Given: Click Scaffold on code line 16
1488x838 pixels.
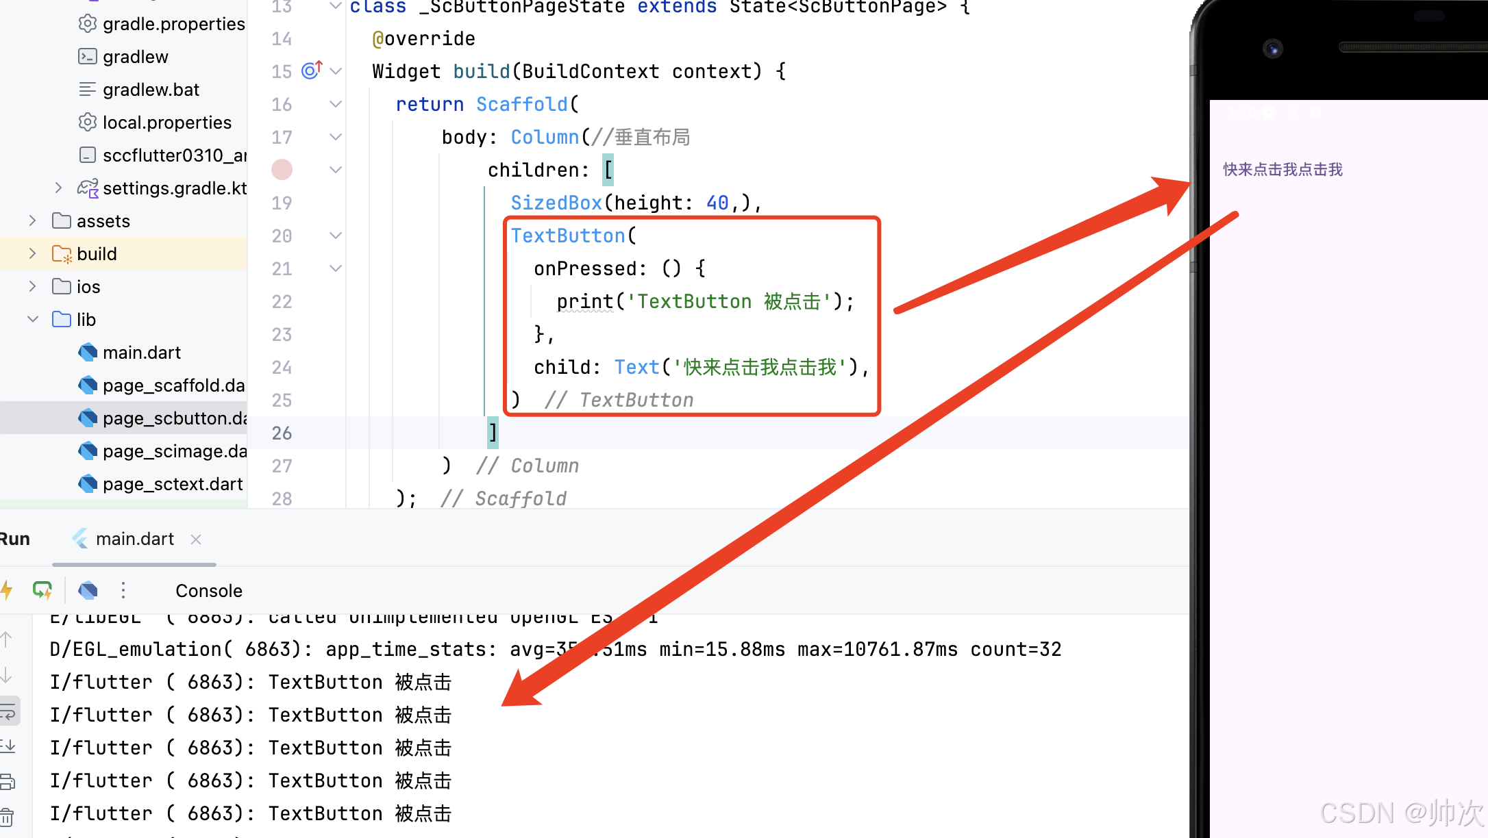Looking at the screenshot, I should 522,104.
